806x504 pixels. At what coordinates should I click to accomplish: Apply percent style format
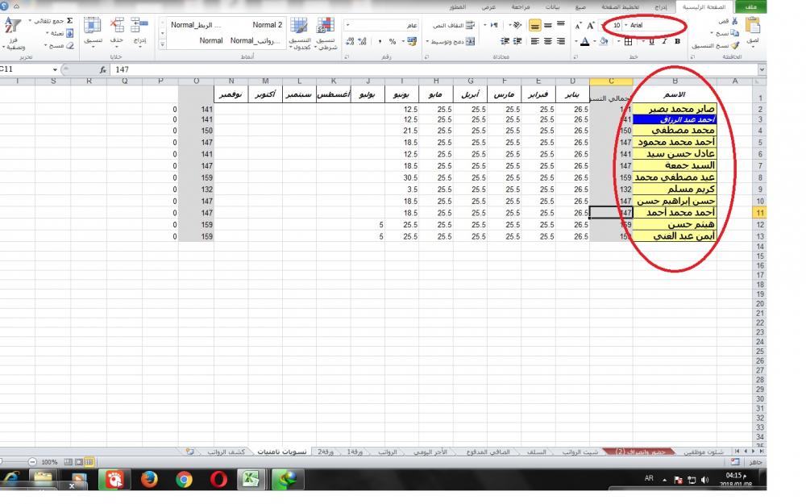pyautogui.click(x=393, y=41)
